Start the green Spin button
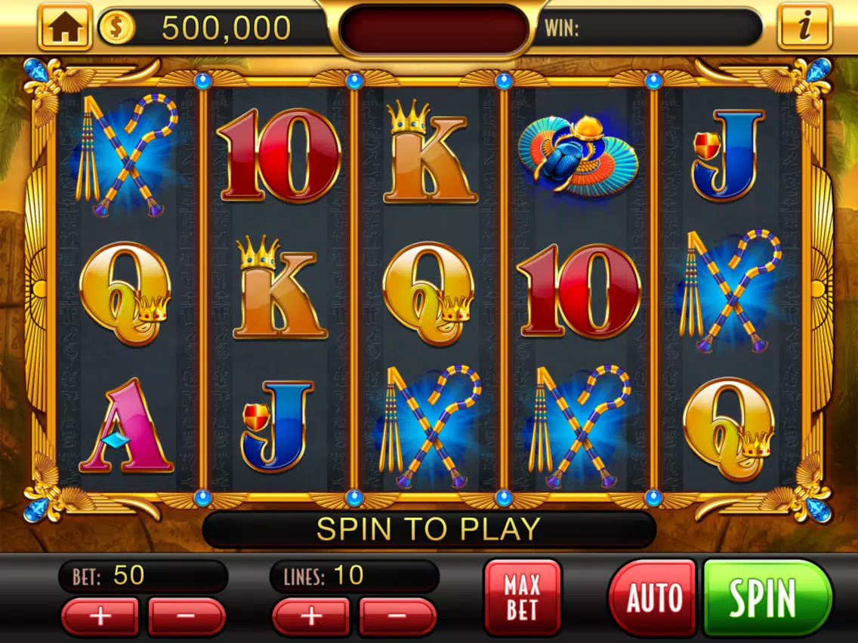Screen dimensions: 858x643 (x=768, y=596)
